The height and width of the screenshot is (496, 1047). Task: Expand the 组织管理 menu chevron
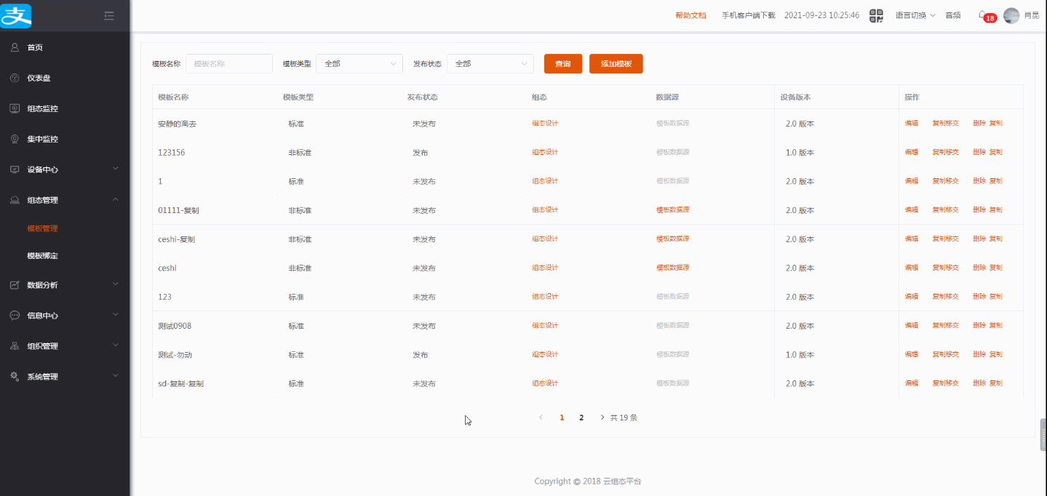[116, 345]
